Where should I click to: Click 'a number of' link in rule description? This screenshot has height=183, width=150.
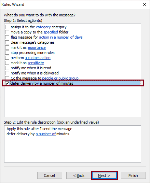click(x=45, y=134)
